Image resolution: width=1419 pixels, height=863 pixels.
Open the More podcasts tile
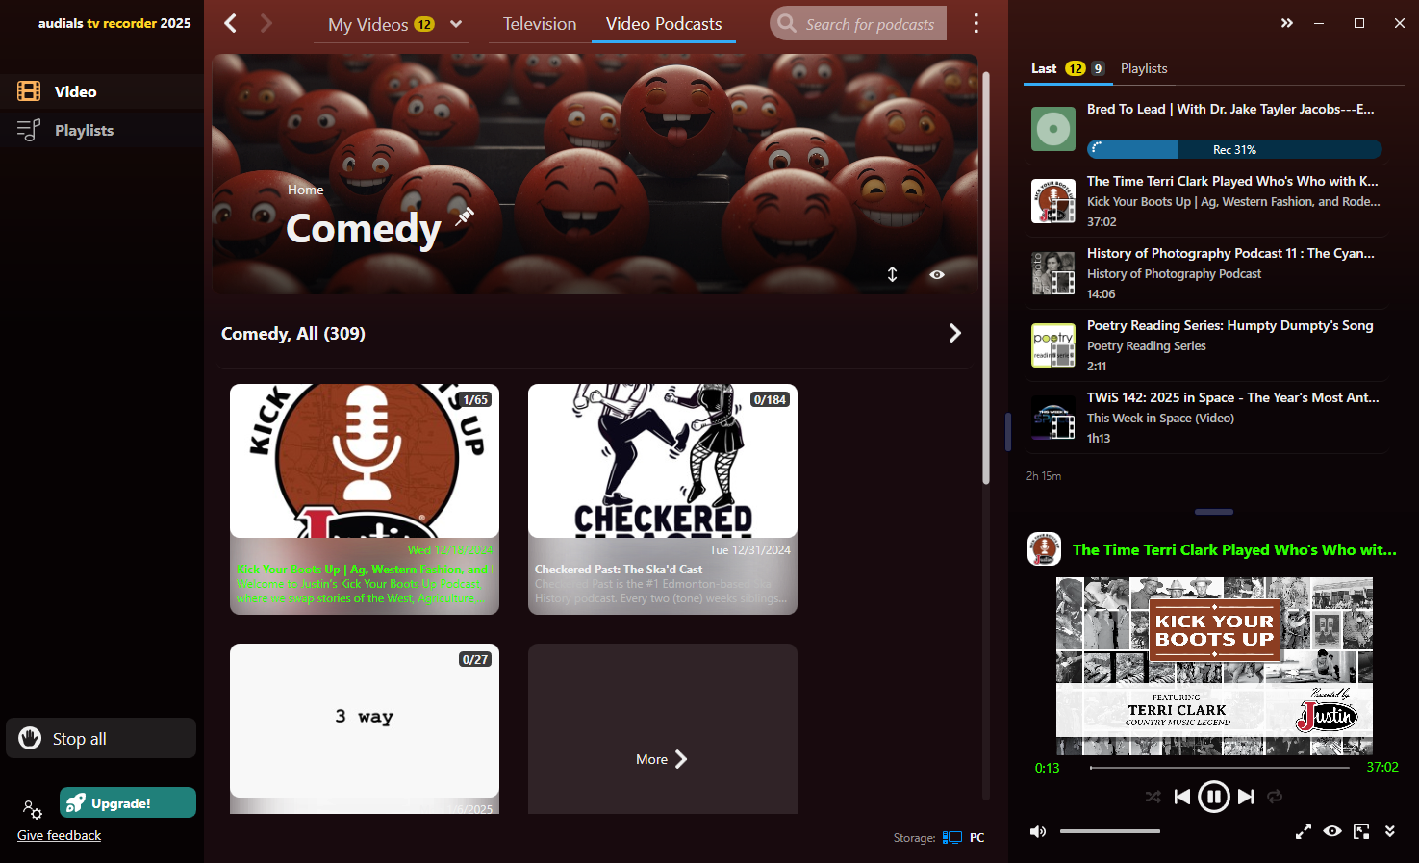663,728
